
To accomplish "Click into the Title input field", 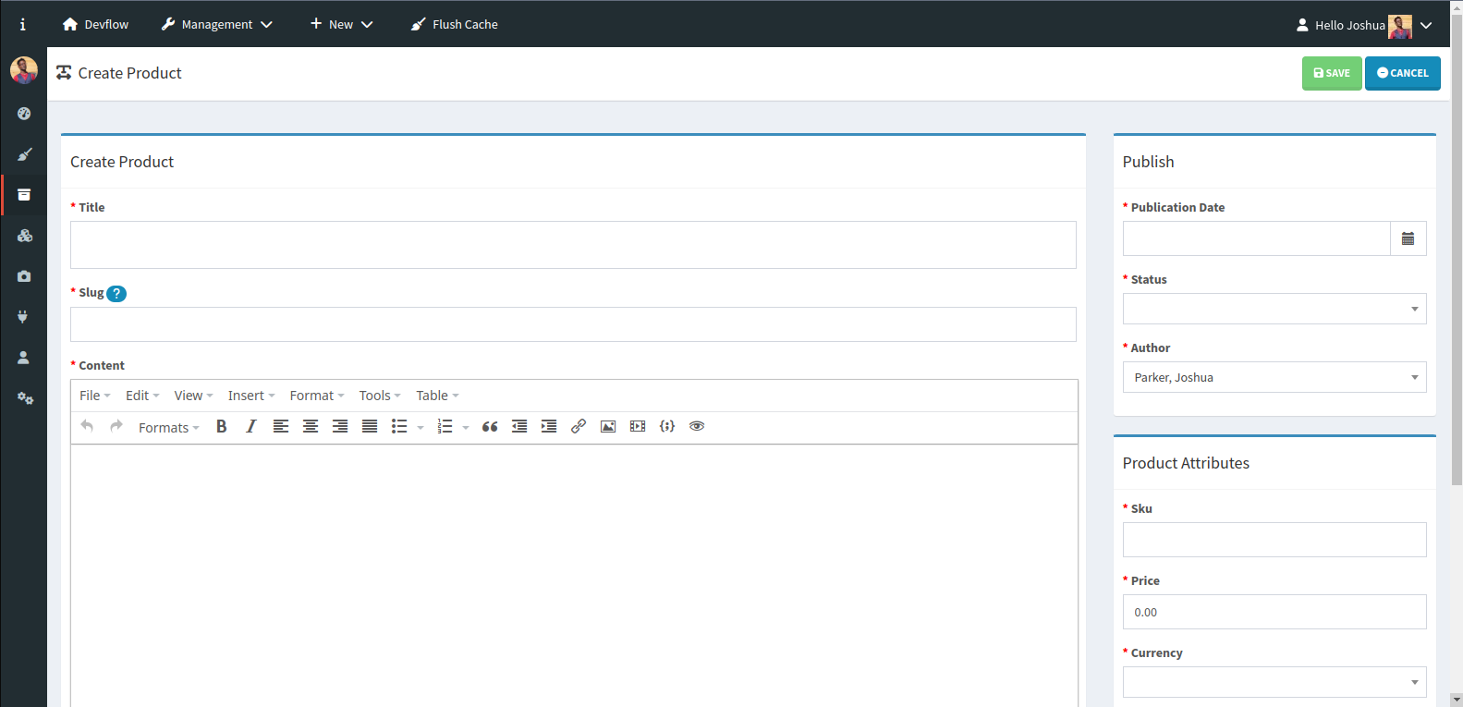I will click(573, 245).
